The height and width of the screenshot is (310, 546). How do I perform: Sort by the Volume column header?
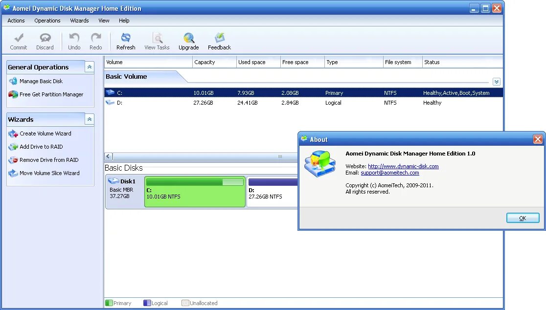148,62
